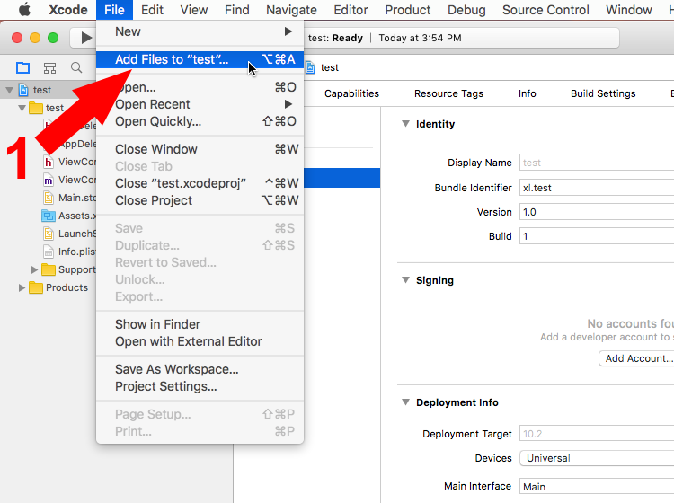Screen dimensions: 674x503
Task: Select the Products folder in navigator
Action: click(x=58, y=287)
